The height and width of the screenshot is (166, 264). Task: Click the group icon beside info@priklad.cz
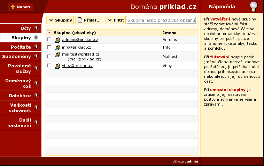point(58,47)
